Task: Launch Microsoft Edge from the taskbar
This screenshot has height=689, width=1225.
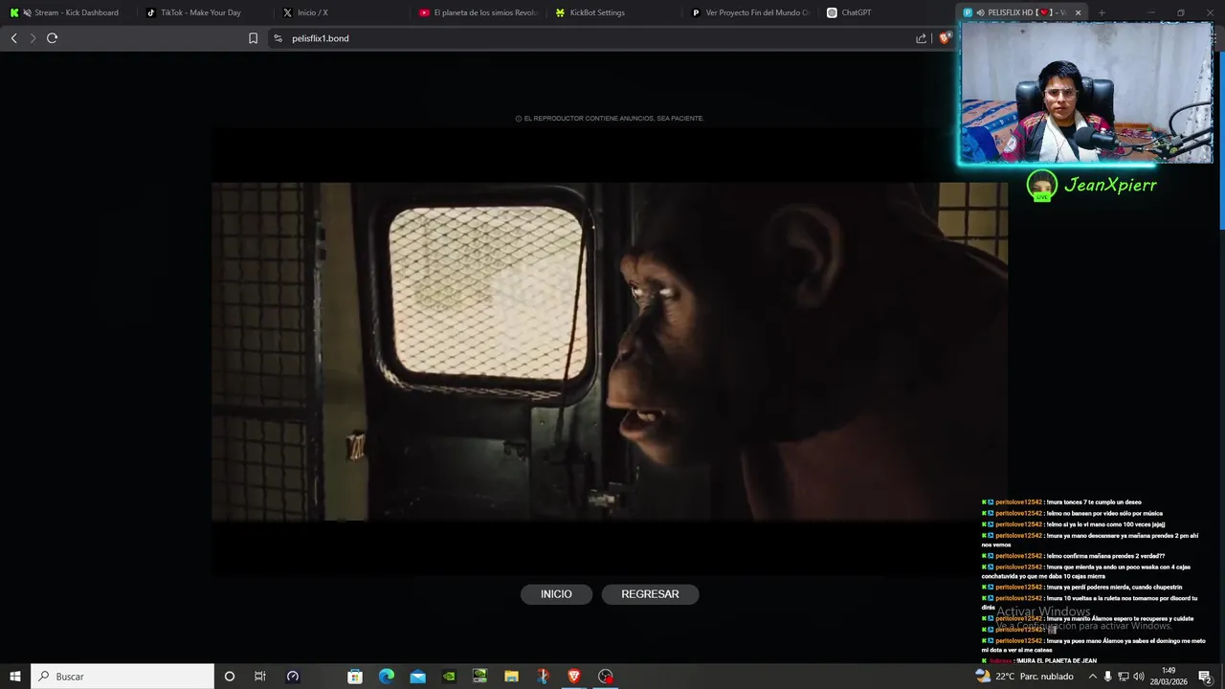Action: point(387,677)
